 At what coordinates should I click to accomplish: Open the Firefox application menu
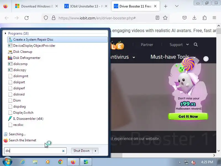pyautogui.click(x=214, y=18)
